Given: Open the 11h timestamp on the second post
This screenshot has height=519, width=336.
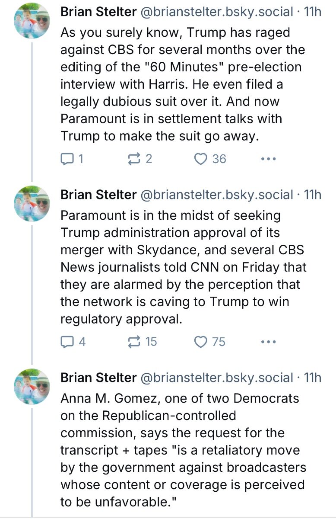Looking at the screenshot, I should (313, 195).
